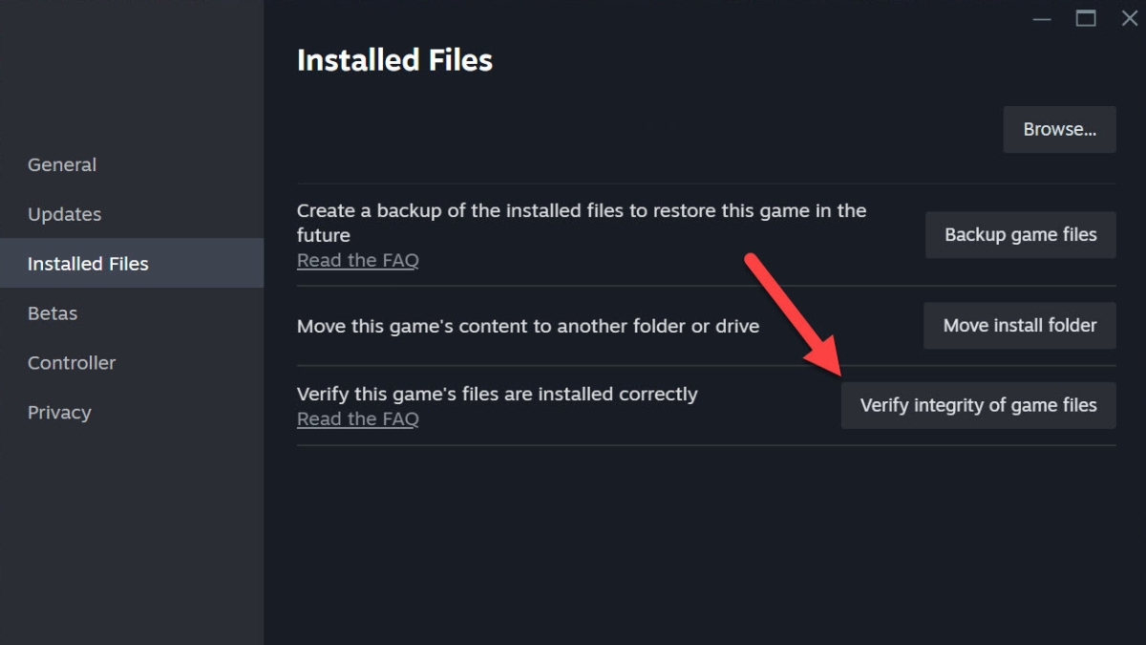
Task: Select Installed Files in the sidebar
Action: (88, 264)
